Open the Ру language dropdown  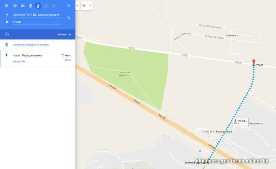coord(87,6)
